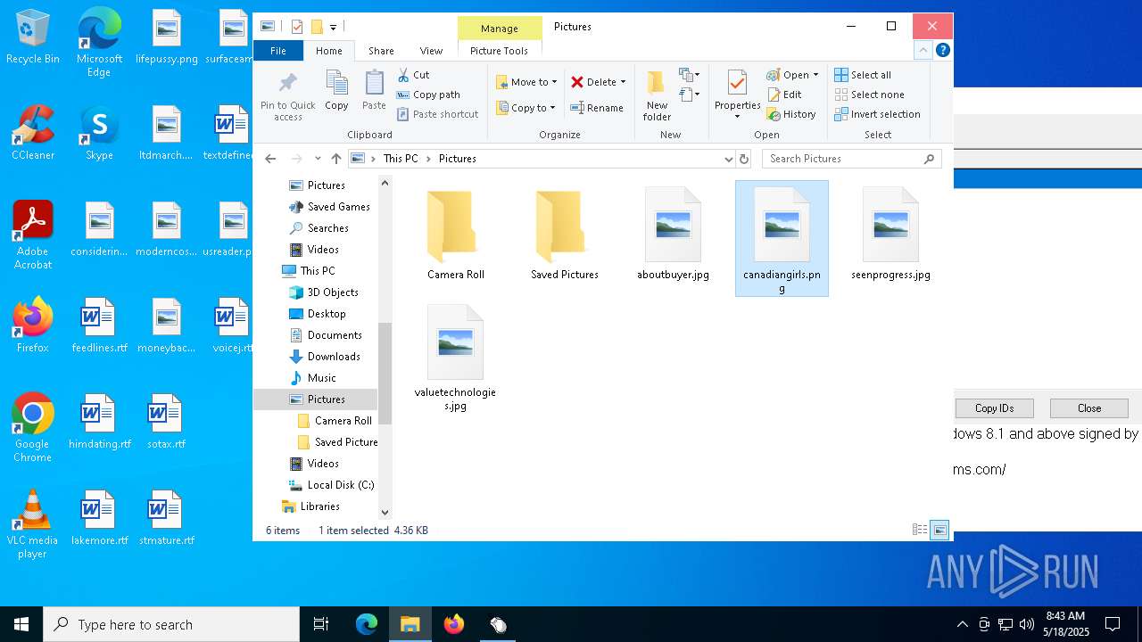The height and width of the screenshot is (642, 1142).
Task: Open recent locations dropdown
Action: tap(318, 159)
